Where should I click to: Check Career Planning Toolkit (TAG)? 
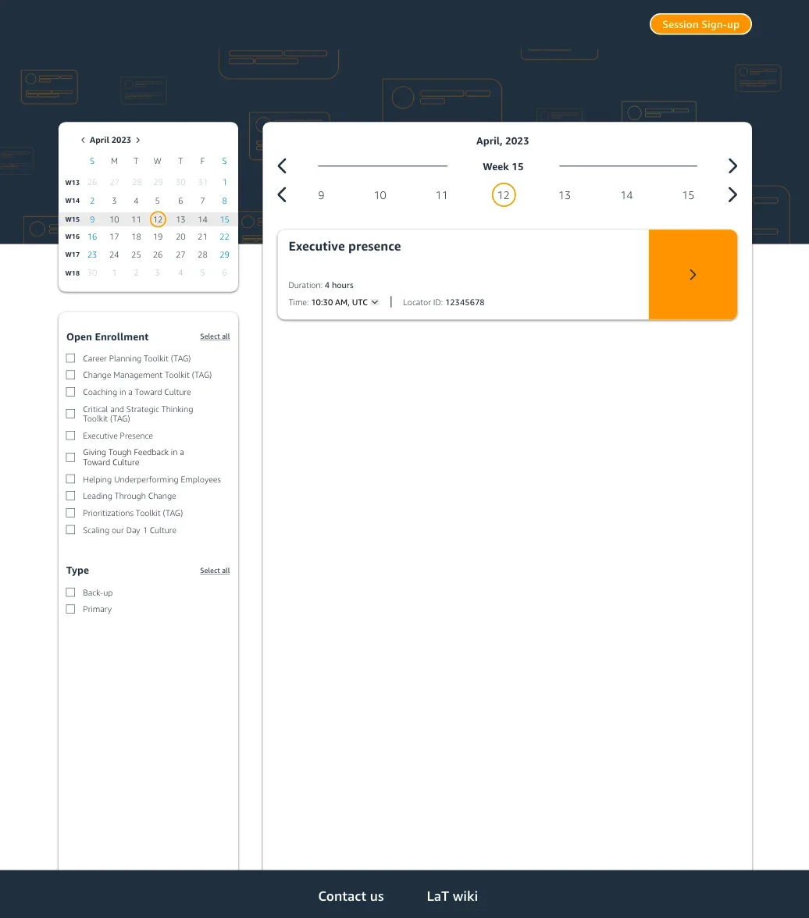(x=70, y=358)
